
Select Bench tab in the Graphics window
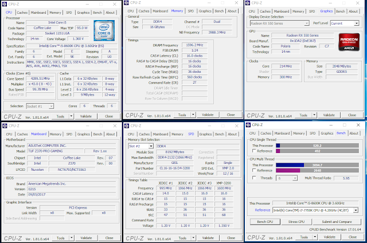click(340, 11)
